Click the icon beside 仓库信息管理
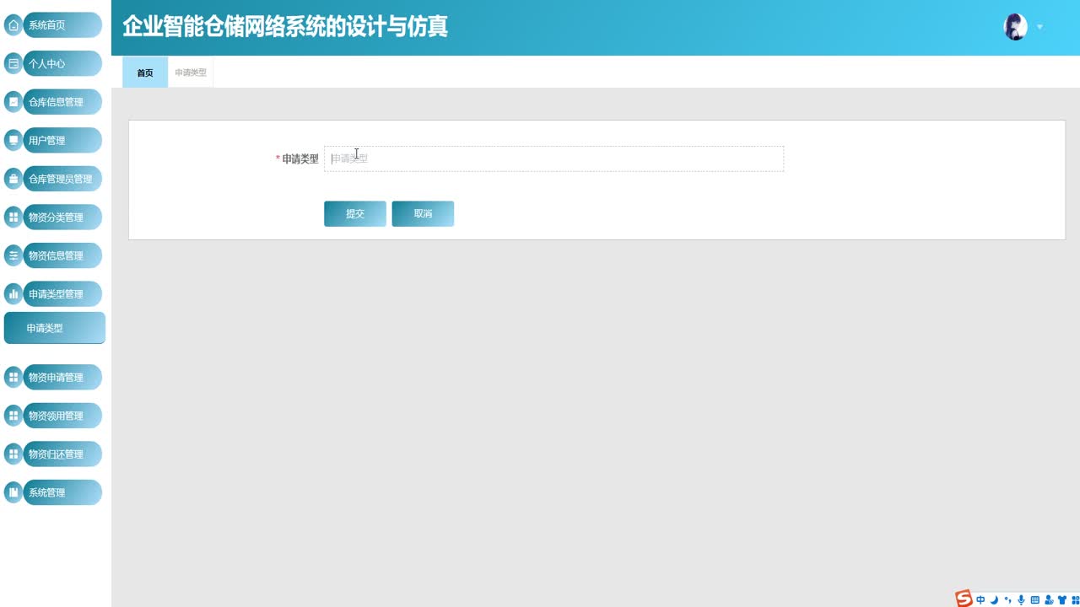This screenshot has height=607, width=1080. click(13, 102)
